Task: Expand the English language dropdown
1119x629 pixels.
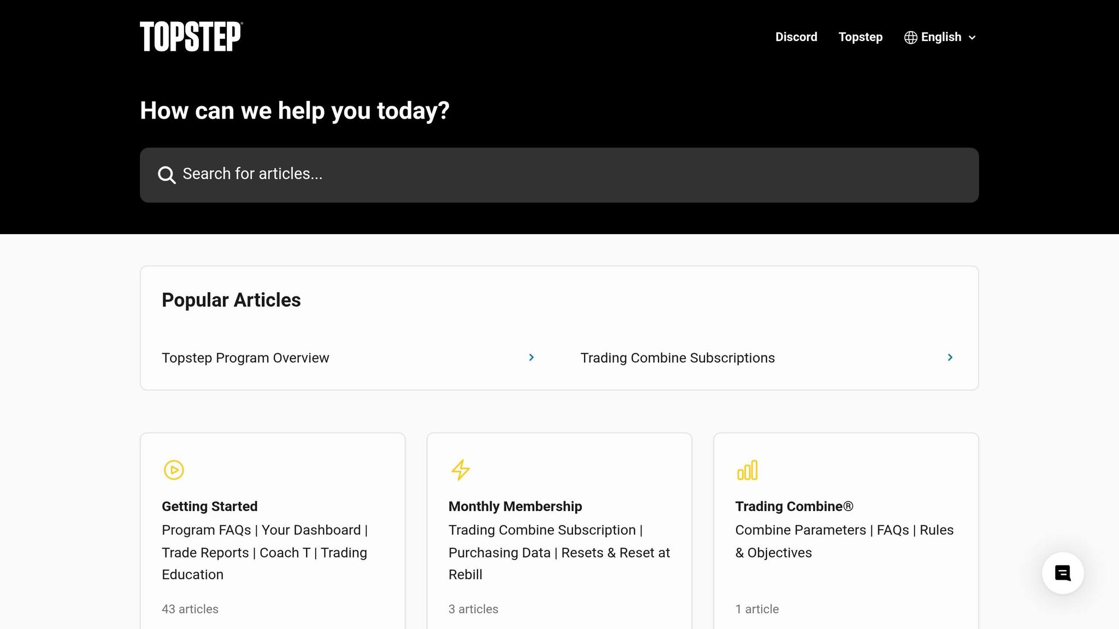Action: point(941,37)
